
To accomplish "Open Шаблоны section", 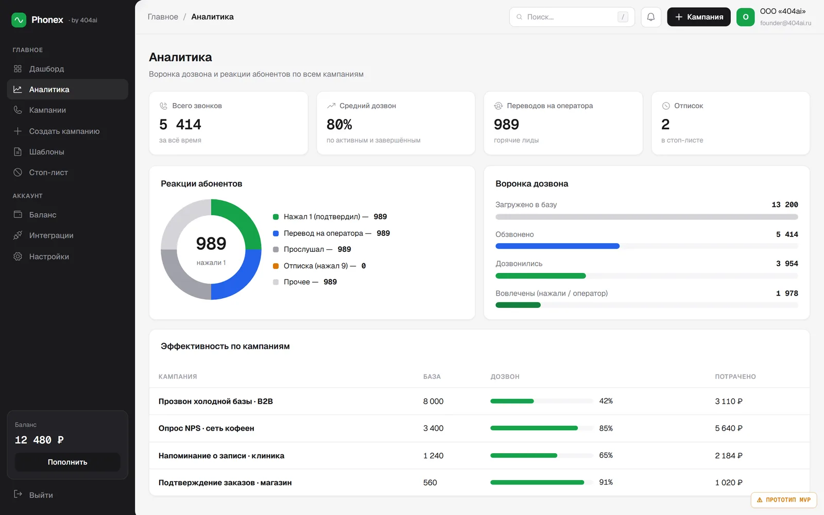I will (67, 151).
